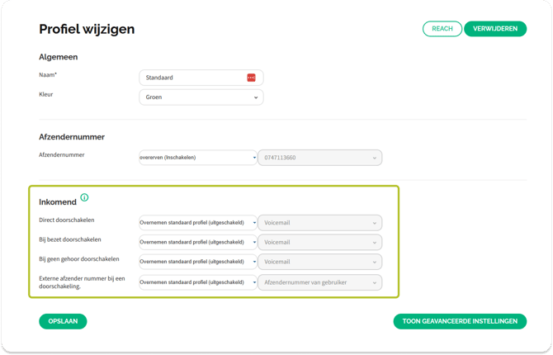
Task: Click the REACH button
Action: click(x=442, y=29)
